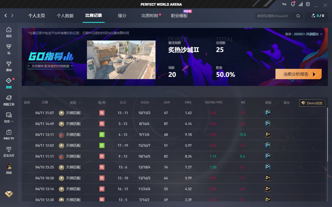Image resolution: width=332 pixels, height=207 pixels.
Task: Click the 玩 play sidebar icon
Action: [9, 49]
